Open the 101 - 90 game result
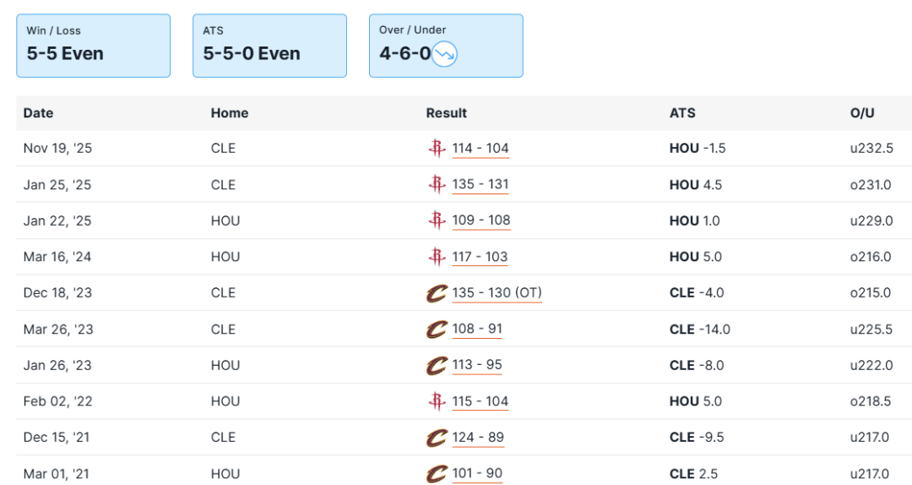912x485 pixels. click(477, 474)
